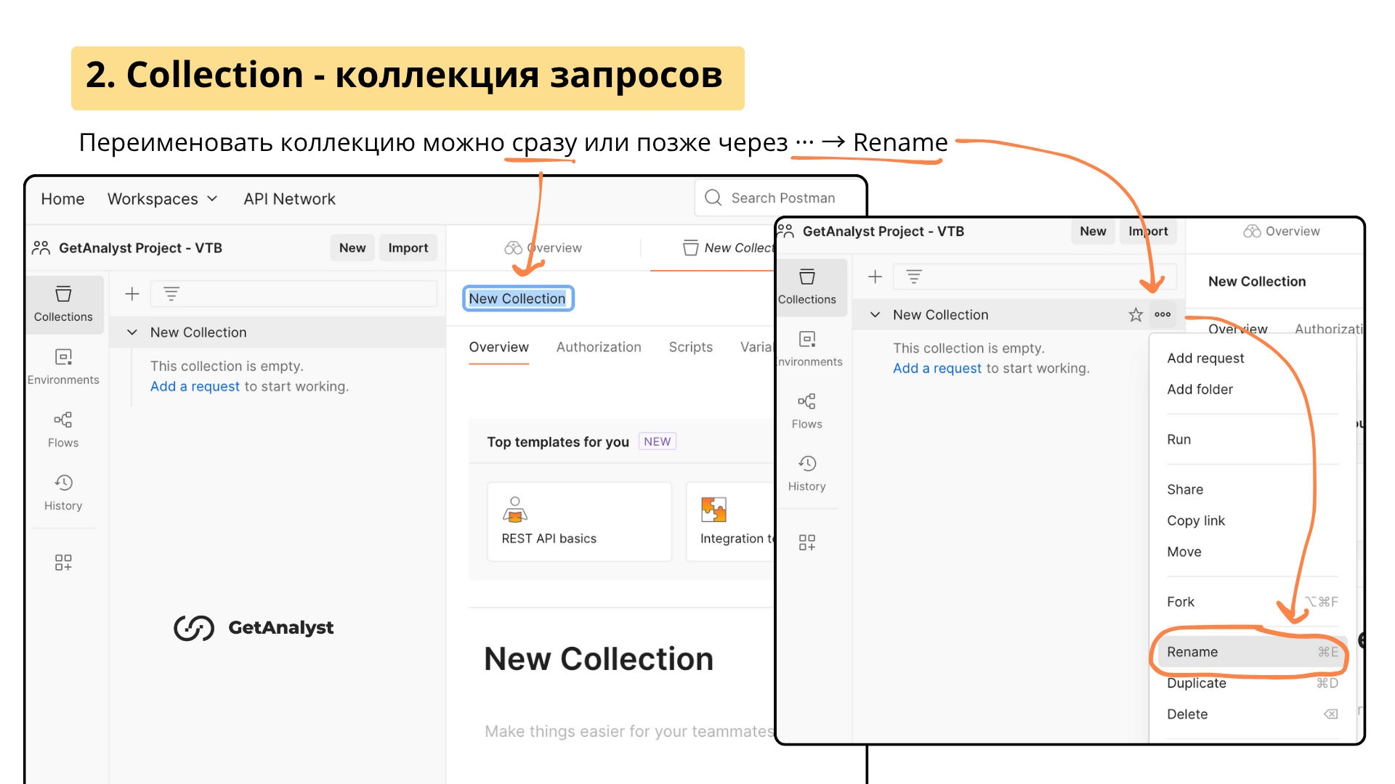Click team icon beside GetAnalyst Project, left window
Image resolution: width=1395 pixels, height=784 pixels.
point(41,248)
